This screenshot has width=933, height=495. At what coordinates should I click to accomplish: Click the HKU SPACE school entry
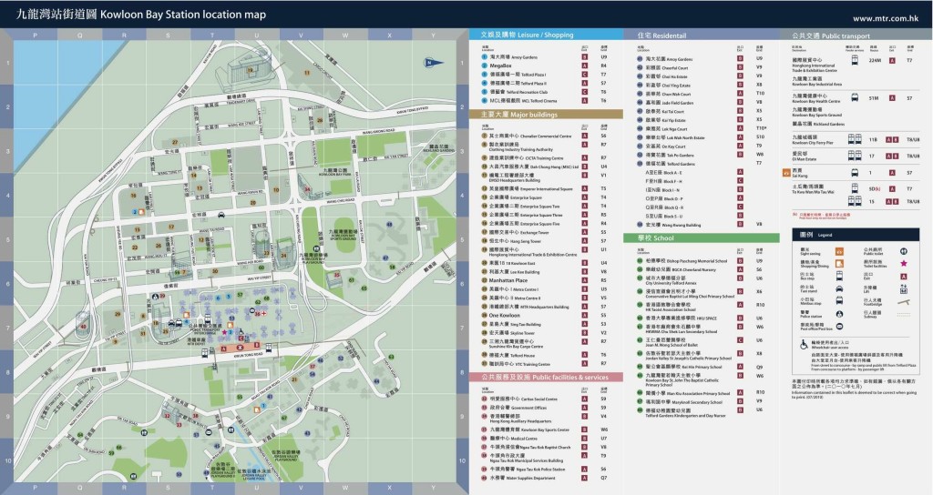coord(681,318)
